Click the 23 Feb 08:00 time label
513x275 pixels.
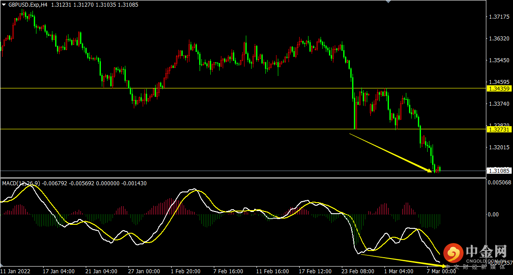358,271
